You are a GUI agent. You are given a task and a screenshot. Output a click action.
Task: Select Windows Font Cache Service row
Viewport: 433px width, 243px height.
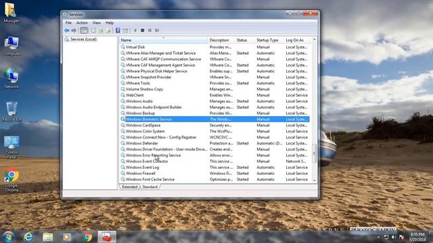(x=214, y=180)
